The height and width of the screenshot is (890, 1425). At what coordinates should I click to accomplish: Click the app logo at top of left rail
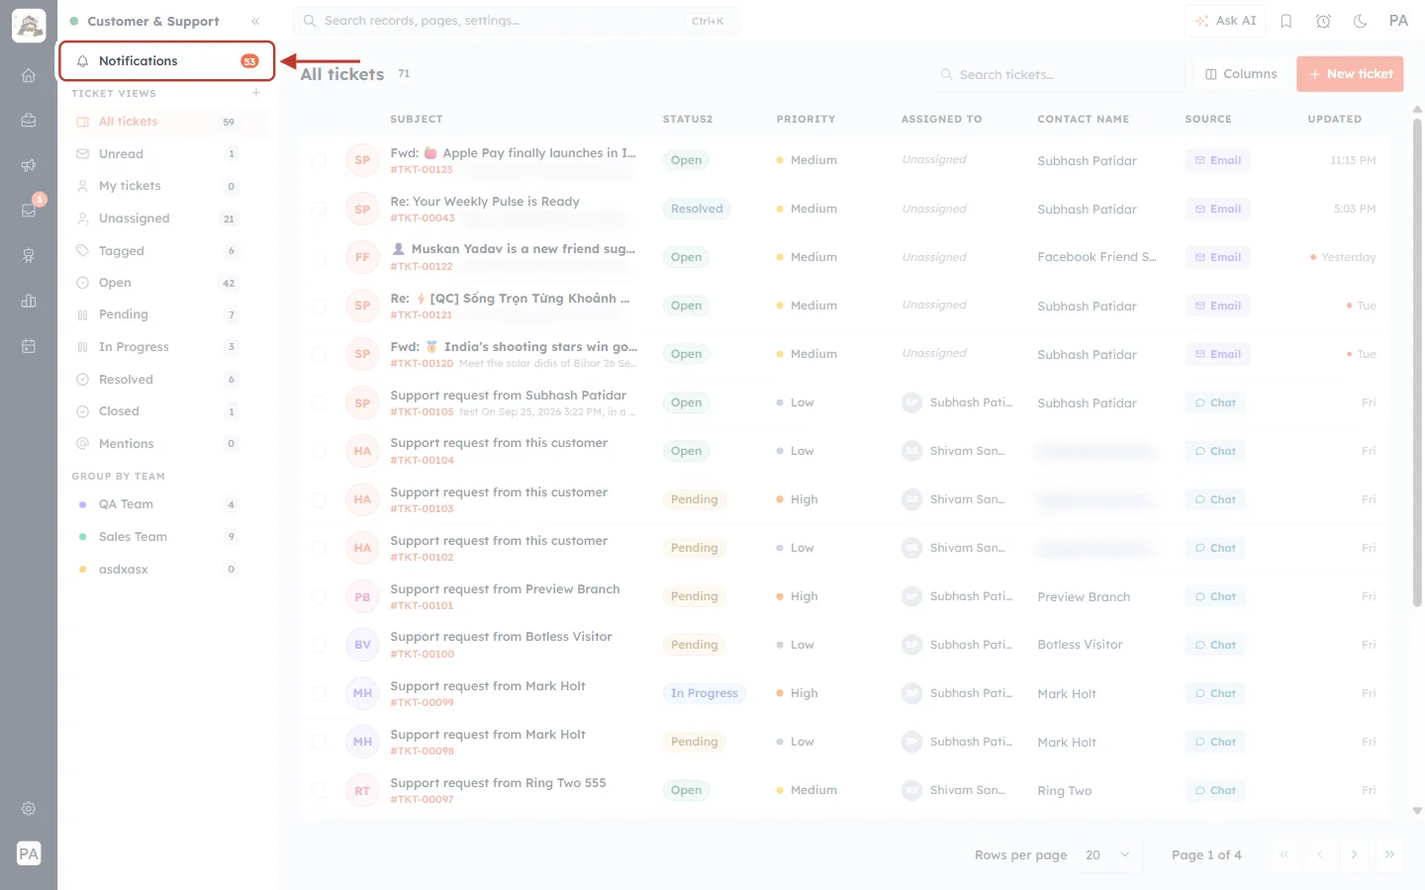click(29, 26)
